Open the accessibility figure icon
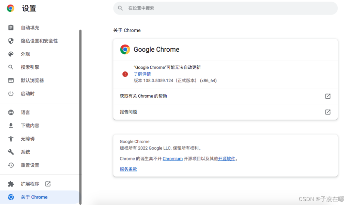 pos(11,139)
